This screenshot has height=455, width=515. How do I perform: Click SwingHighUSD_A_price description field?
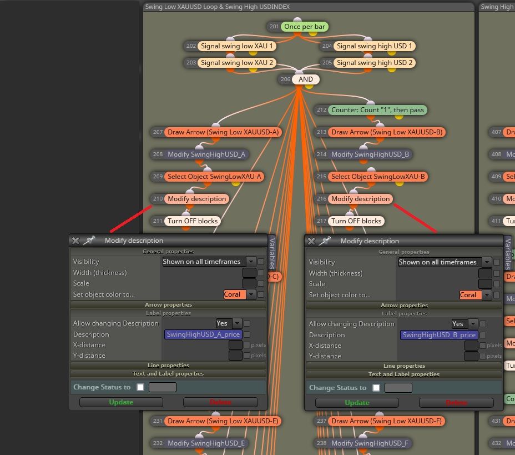pyautogui.click(x=203, y=334)
